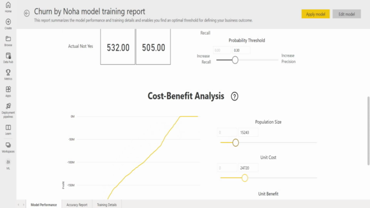Click Probability Threshold minimum field 0.00
Screen dimensions: 370x208
222,50
